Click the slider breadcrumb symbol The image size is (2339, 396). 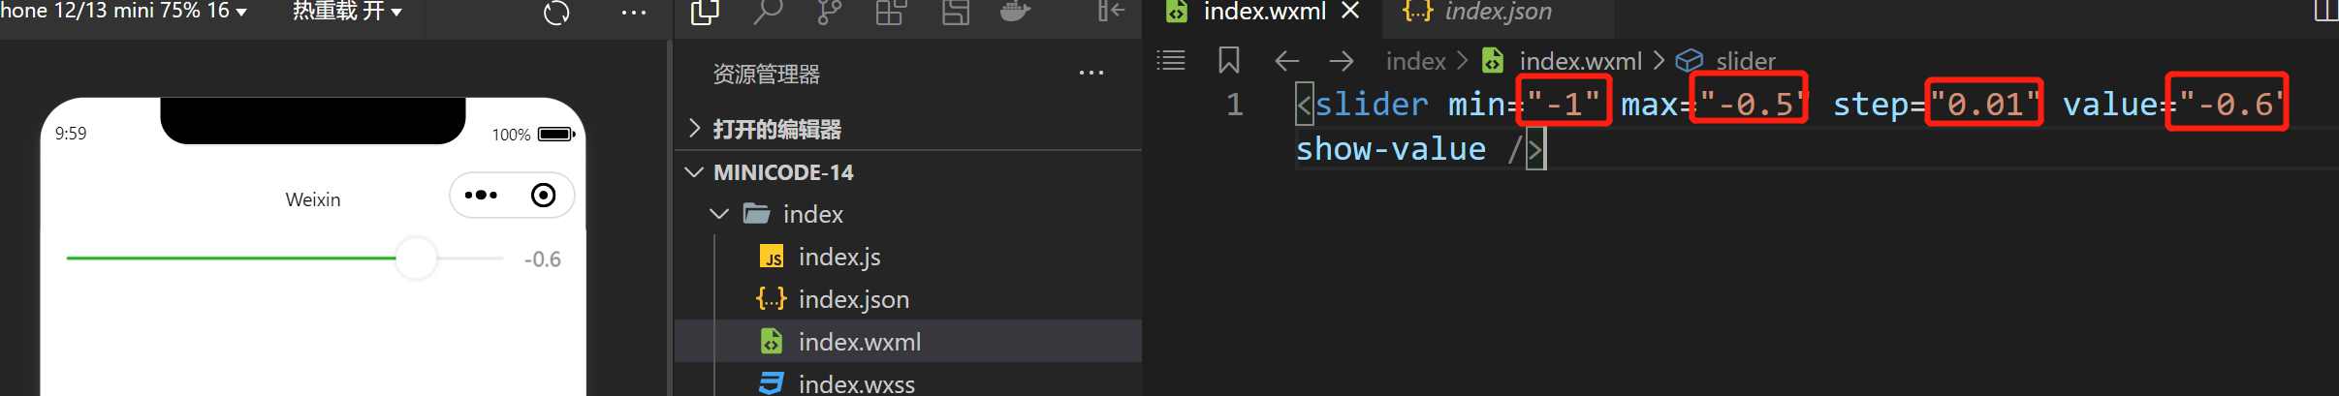[x=1746, y=62]
